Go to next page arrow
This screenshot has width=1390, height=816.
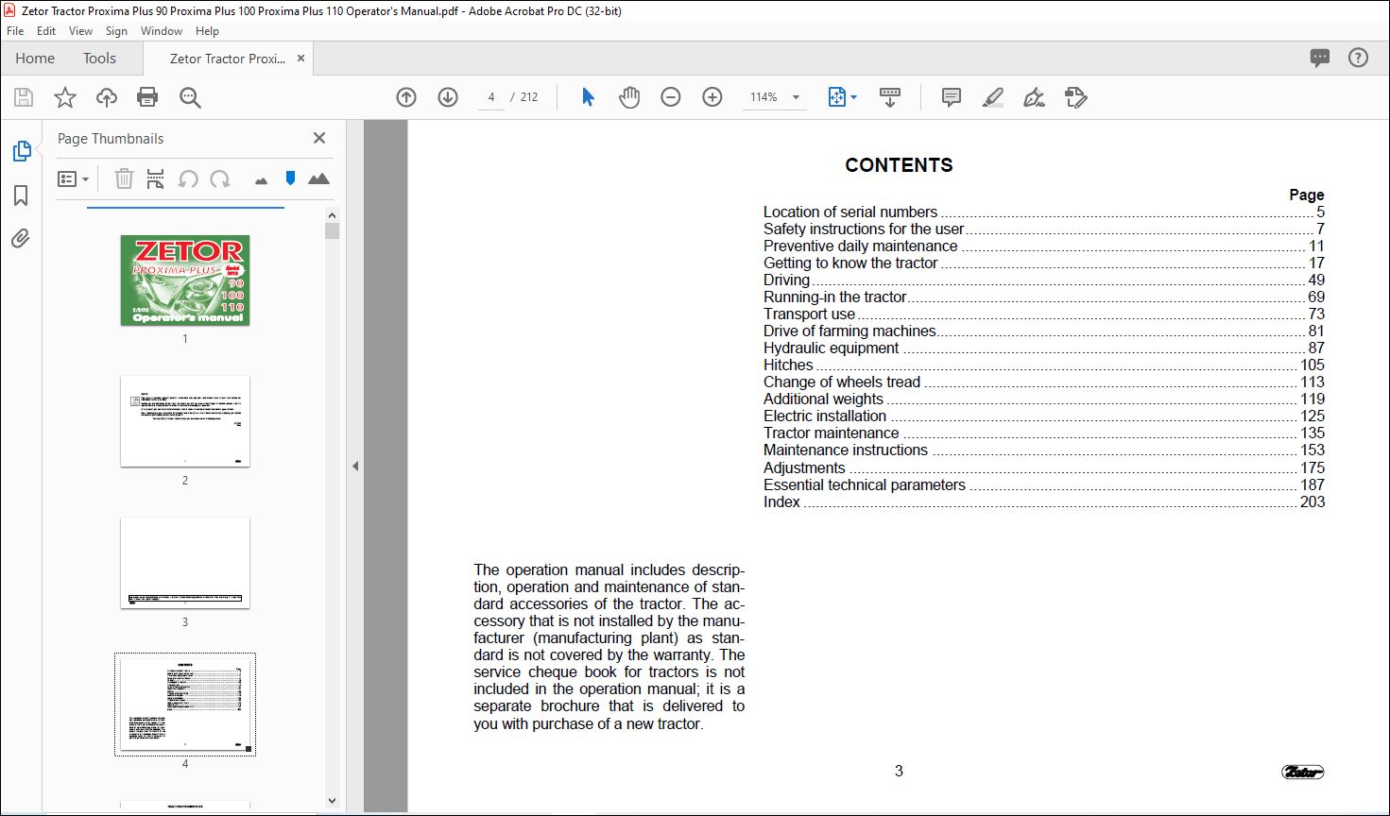(448, 97)
